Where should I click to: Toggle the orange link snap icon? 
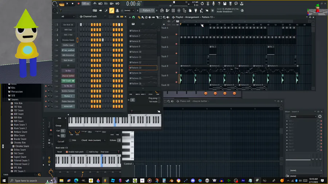[112, 11]
